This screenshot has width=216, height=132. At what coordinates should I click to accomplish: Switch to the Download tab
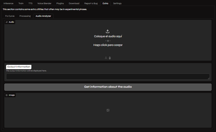[x=74, y=3]
